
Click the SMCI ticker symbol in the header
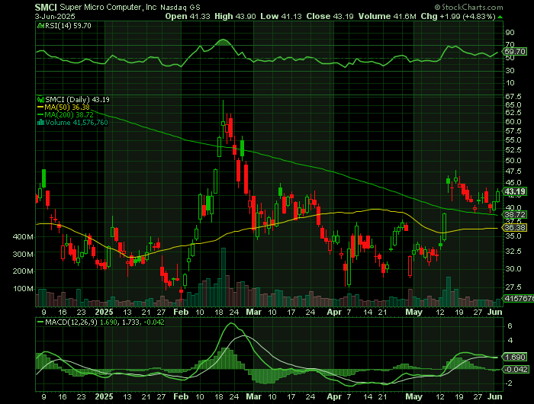tap(46, 7)
